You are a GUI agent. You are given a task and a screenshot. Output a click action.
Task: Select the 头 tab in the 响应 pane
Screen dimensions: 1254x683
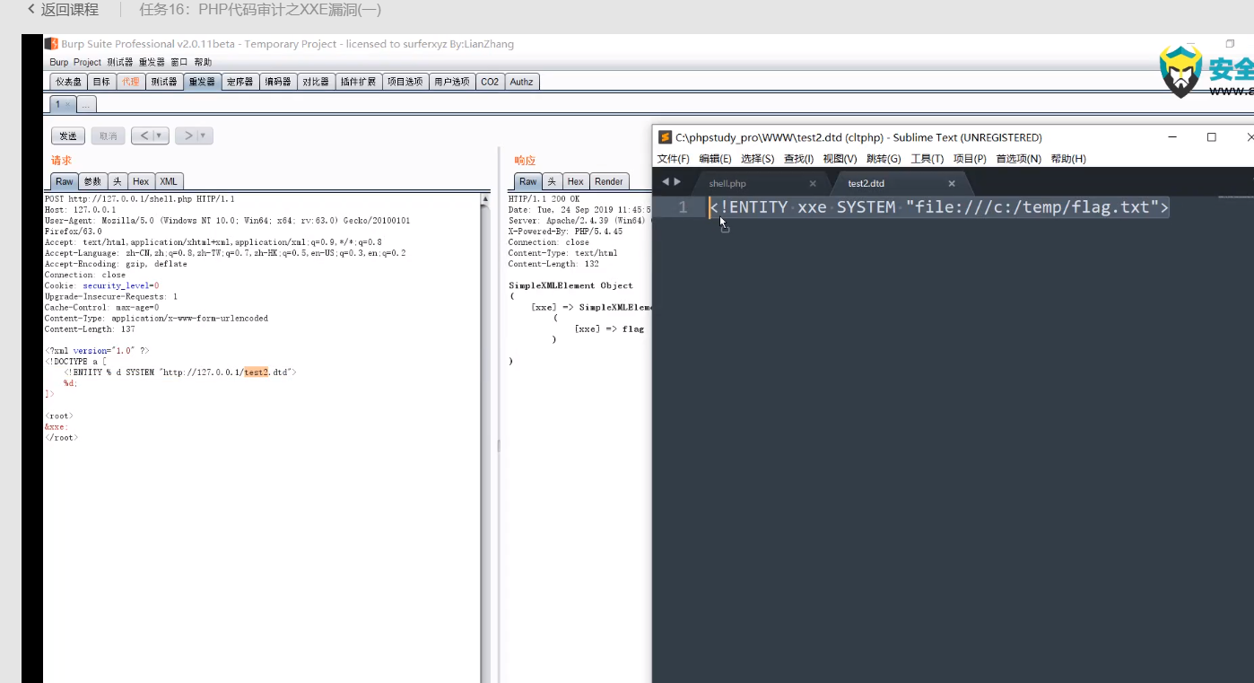pyautogui.click(x=553, y=181)
